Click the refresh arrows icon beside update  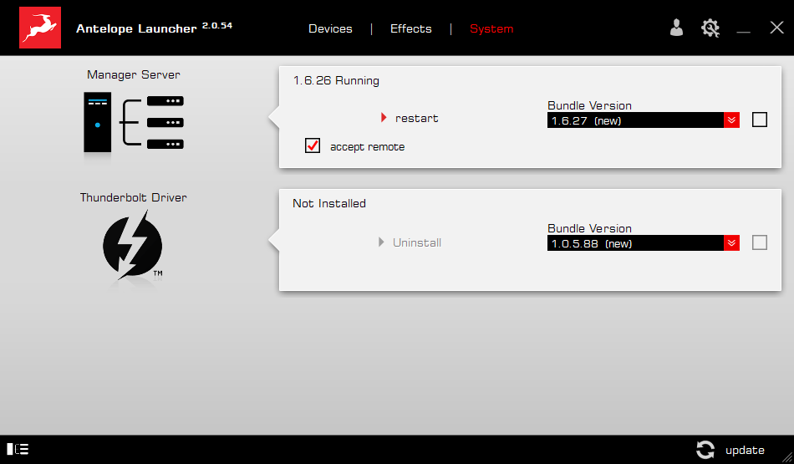point(705,449)
